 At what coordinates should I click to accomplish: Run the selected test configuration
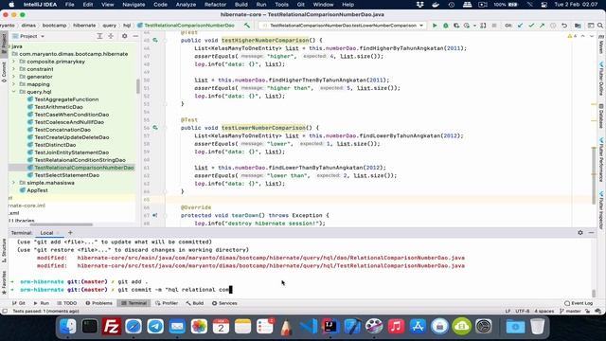435,26
